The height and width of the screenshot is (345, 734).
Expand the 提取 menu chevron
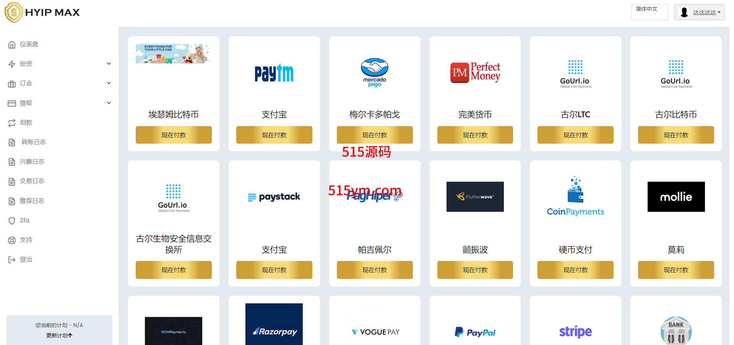109,103
